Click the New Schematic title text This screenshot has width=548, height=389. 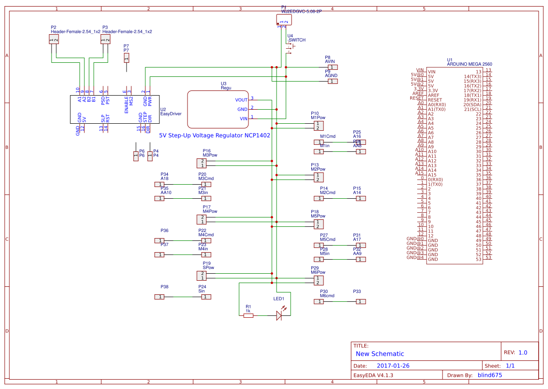click(x=380, y=353)
